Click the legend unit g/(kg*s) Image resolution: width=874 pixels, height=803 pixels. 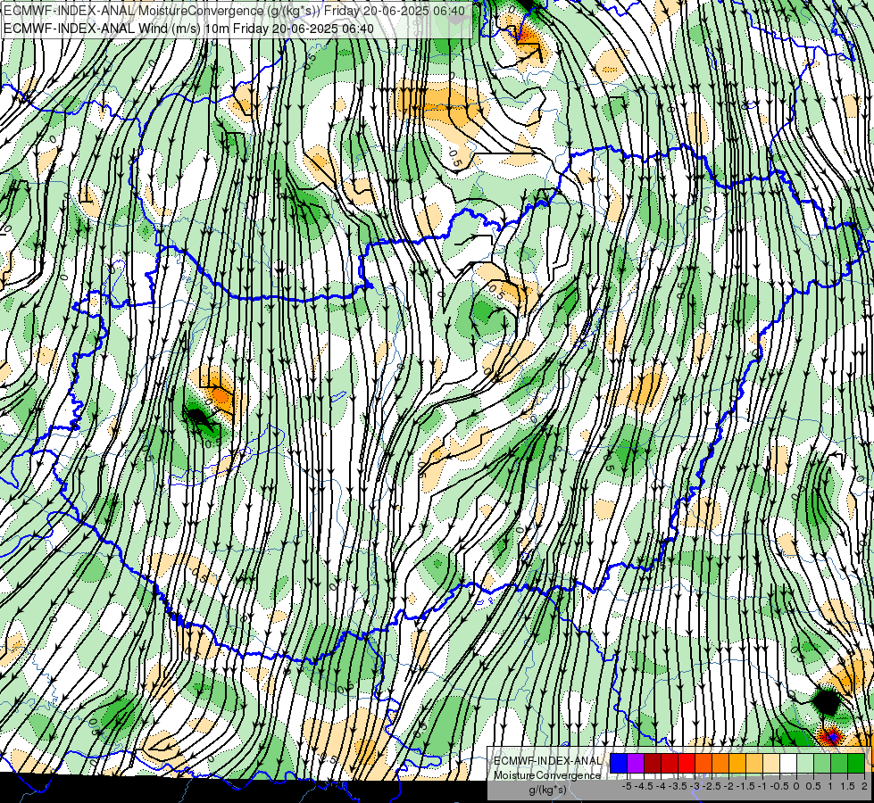pyautogui.click(x=547, y=790)
